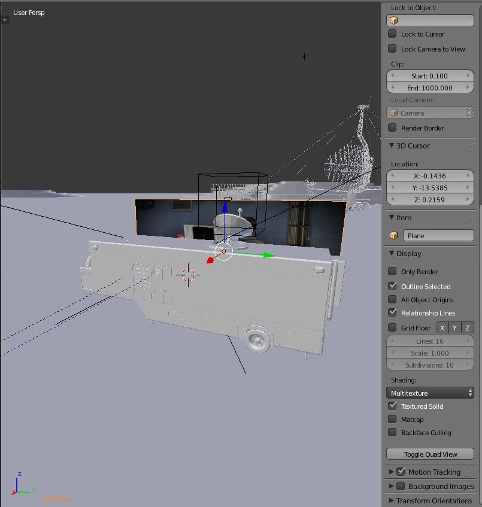Click the grid Scale: 1.000 field
Viewport: 482px width, 507px height.
coord(430,353)
